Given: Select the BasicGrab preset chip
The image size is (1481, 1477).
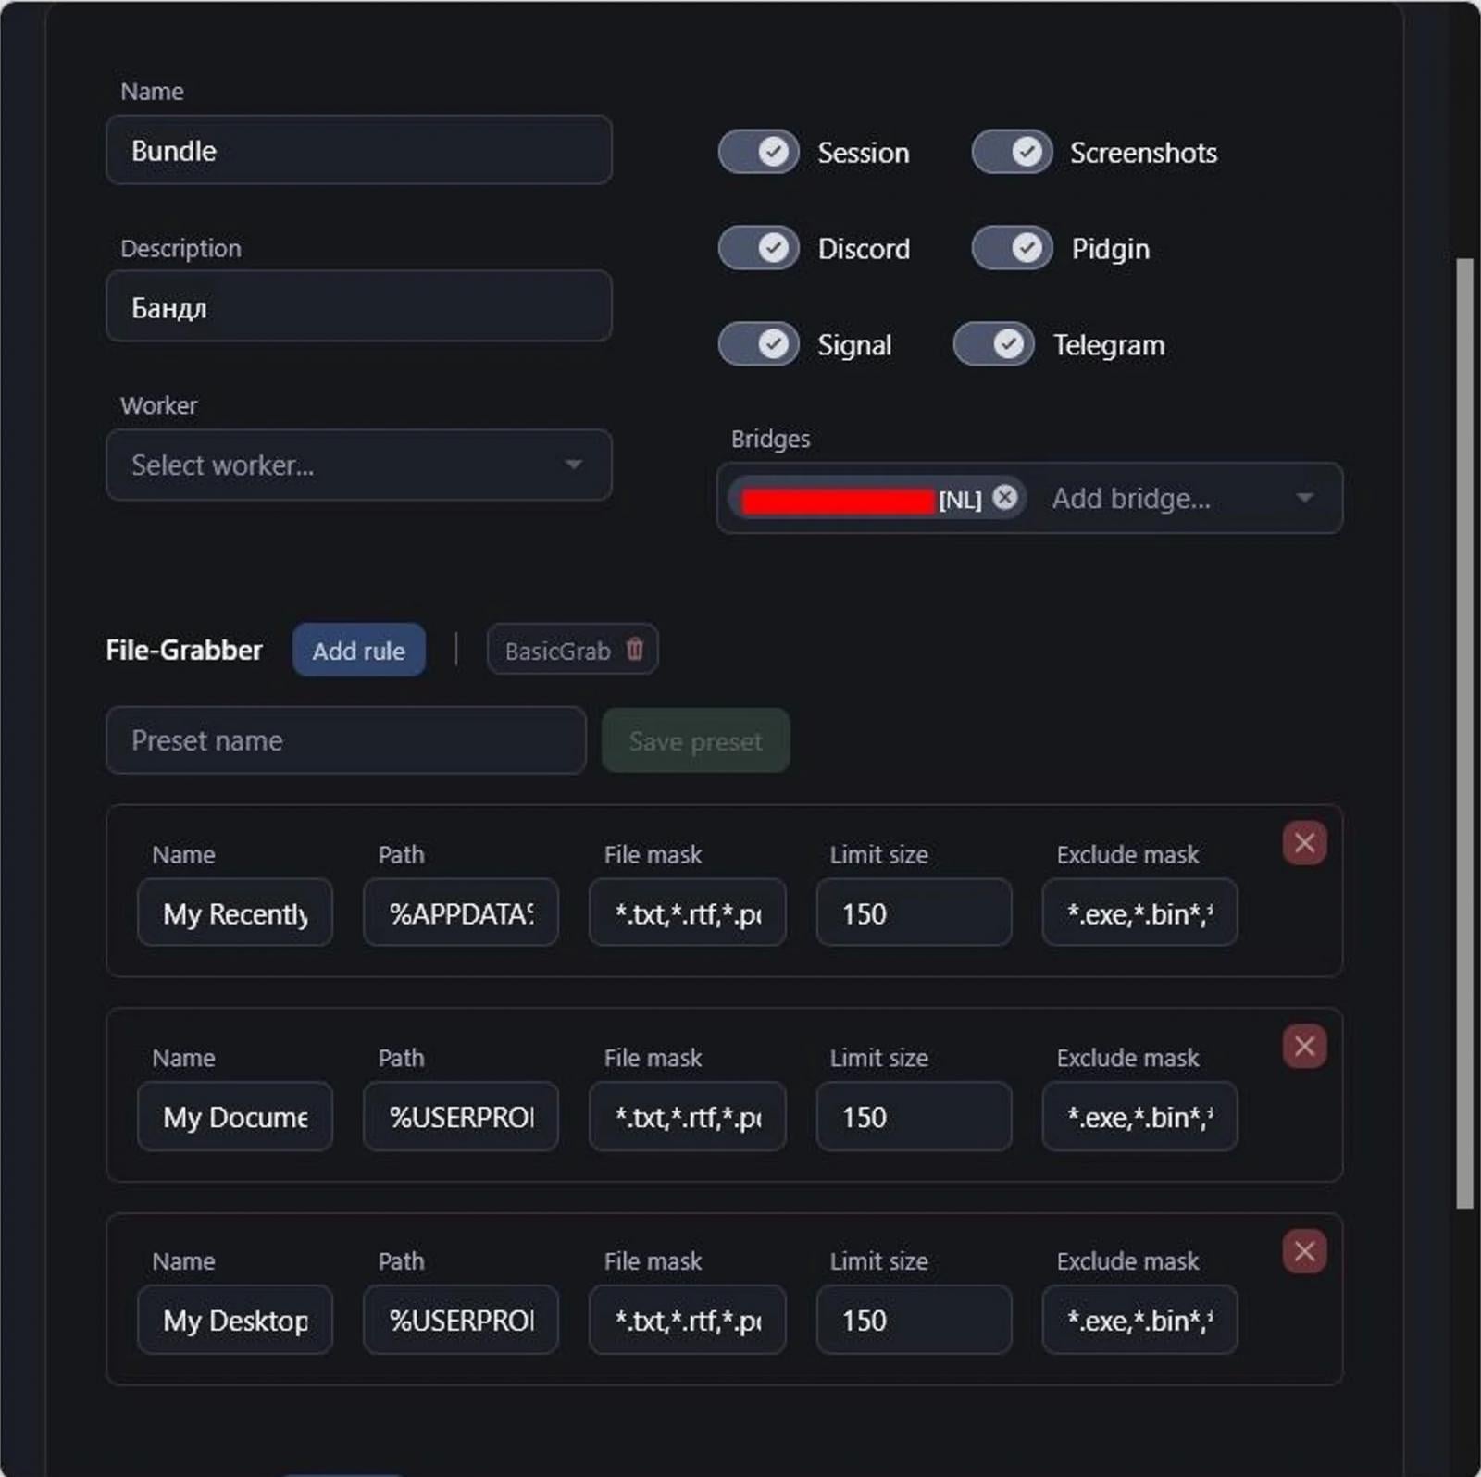Looking at the screenshot, I should point(556,651).
